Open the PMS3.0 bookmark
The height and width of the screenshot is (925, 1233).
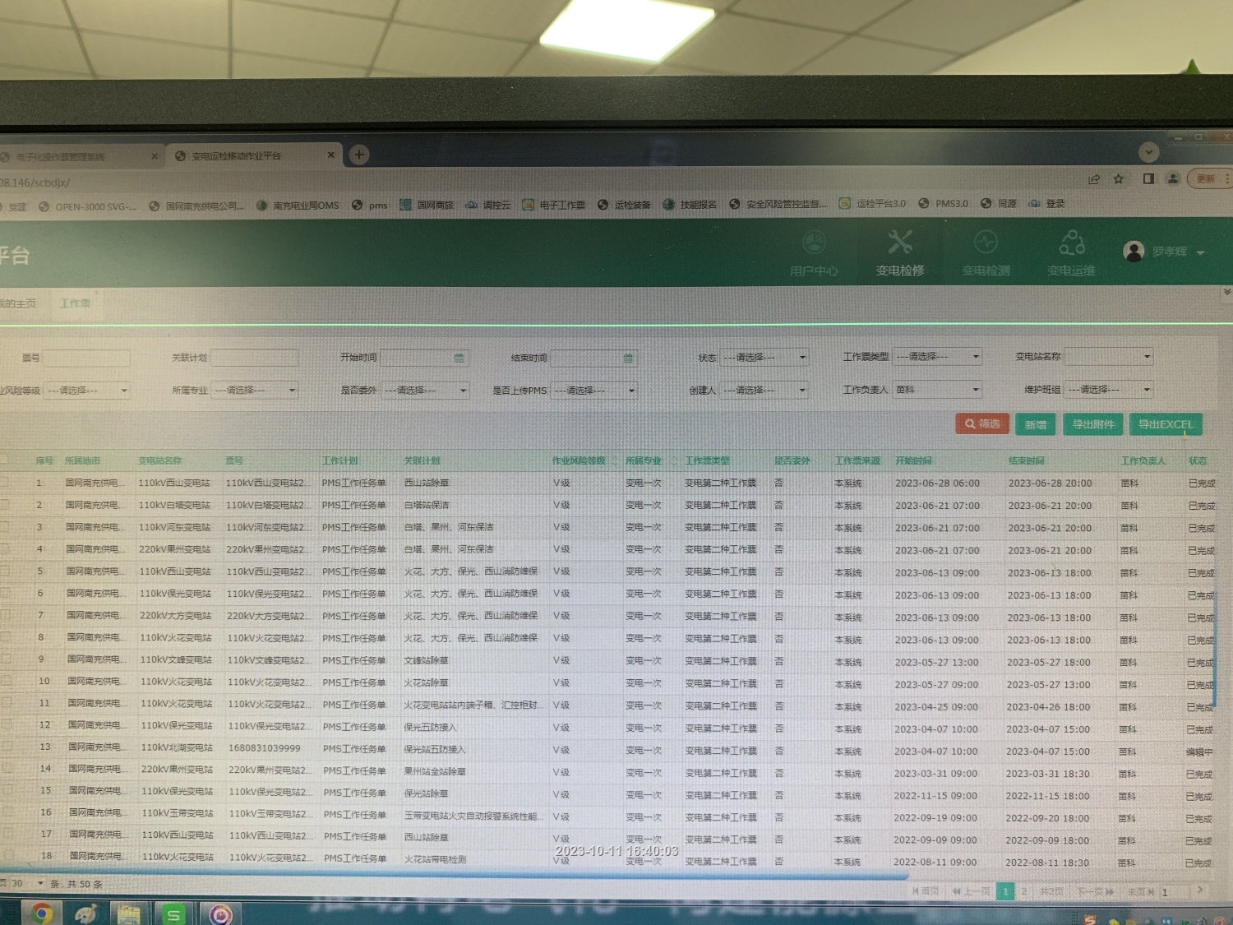tap(943, 203)
